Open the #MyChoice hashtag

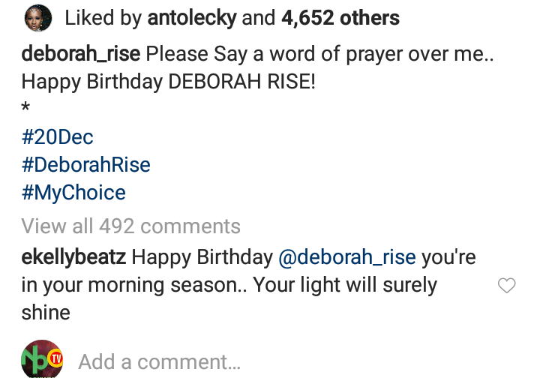point(73,193)
